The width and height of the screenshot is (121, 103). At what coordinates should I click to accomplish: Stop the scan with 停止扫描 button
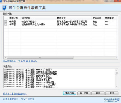pyautogui.click(x=84, y=93)
